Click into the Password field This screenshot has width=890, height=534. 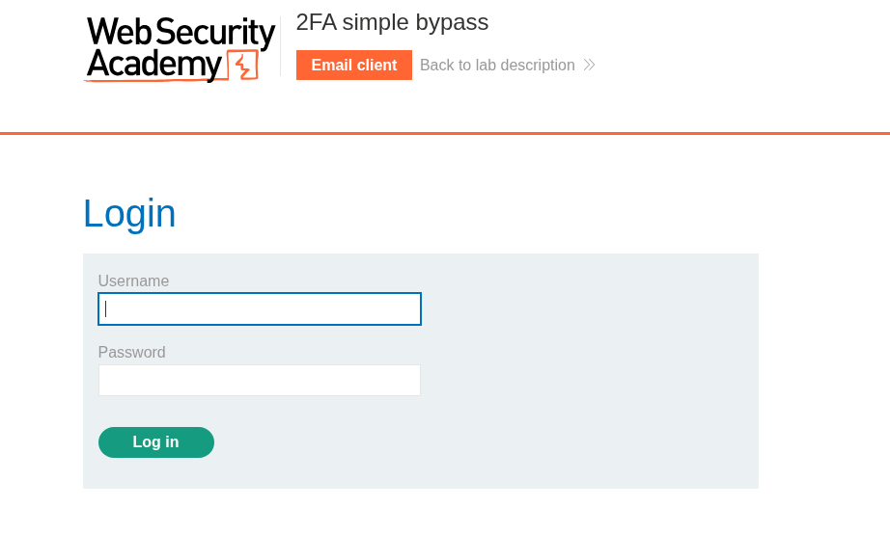pos(260,380)
